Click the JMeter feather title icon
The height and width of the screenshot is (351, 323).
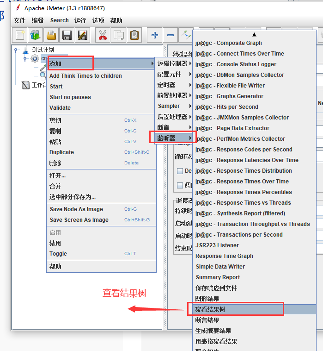tap(18, 8)
